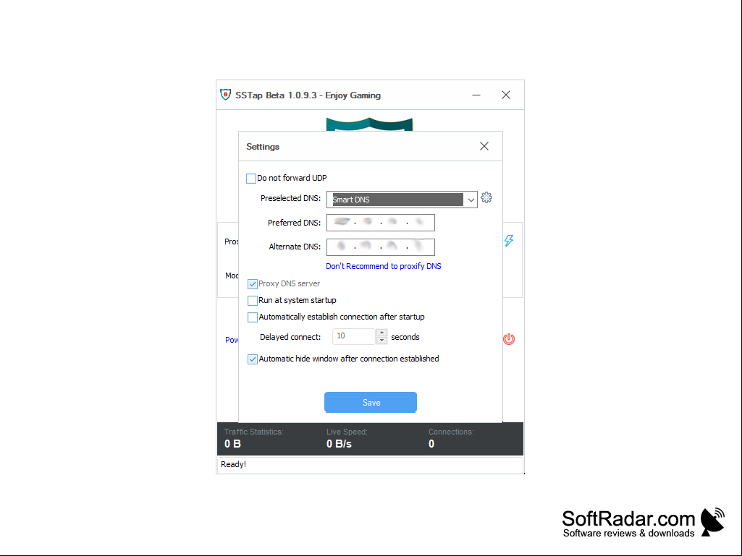Screen dimensions: 742x556
Task: Click the Delayed connect number field
Action: [x=354, y=336]
